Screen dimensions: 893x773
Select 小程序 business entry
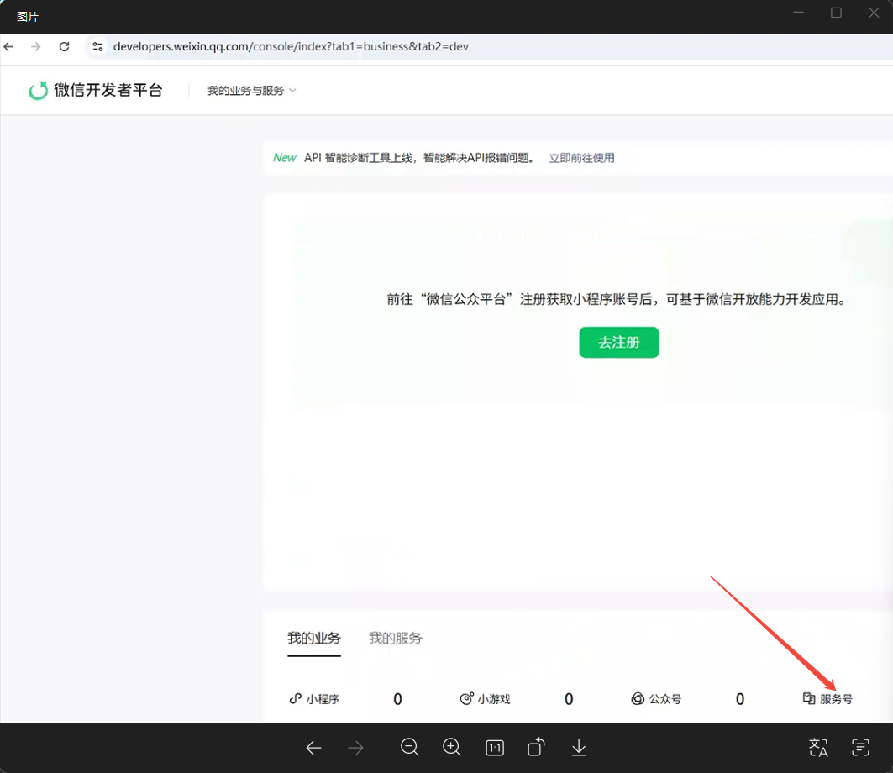(315, 699)
